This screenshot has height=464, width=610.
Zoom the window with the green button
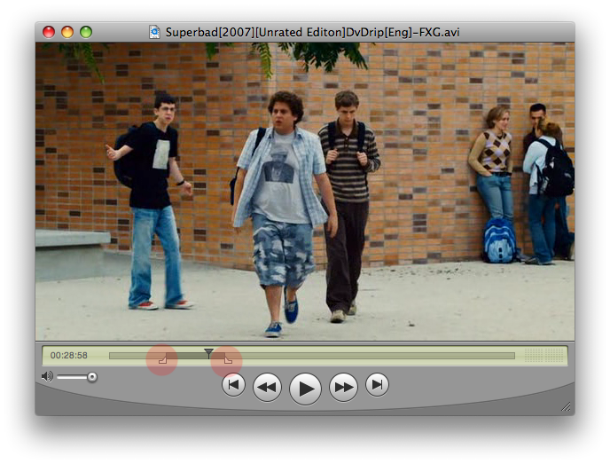86,32
